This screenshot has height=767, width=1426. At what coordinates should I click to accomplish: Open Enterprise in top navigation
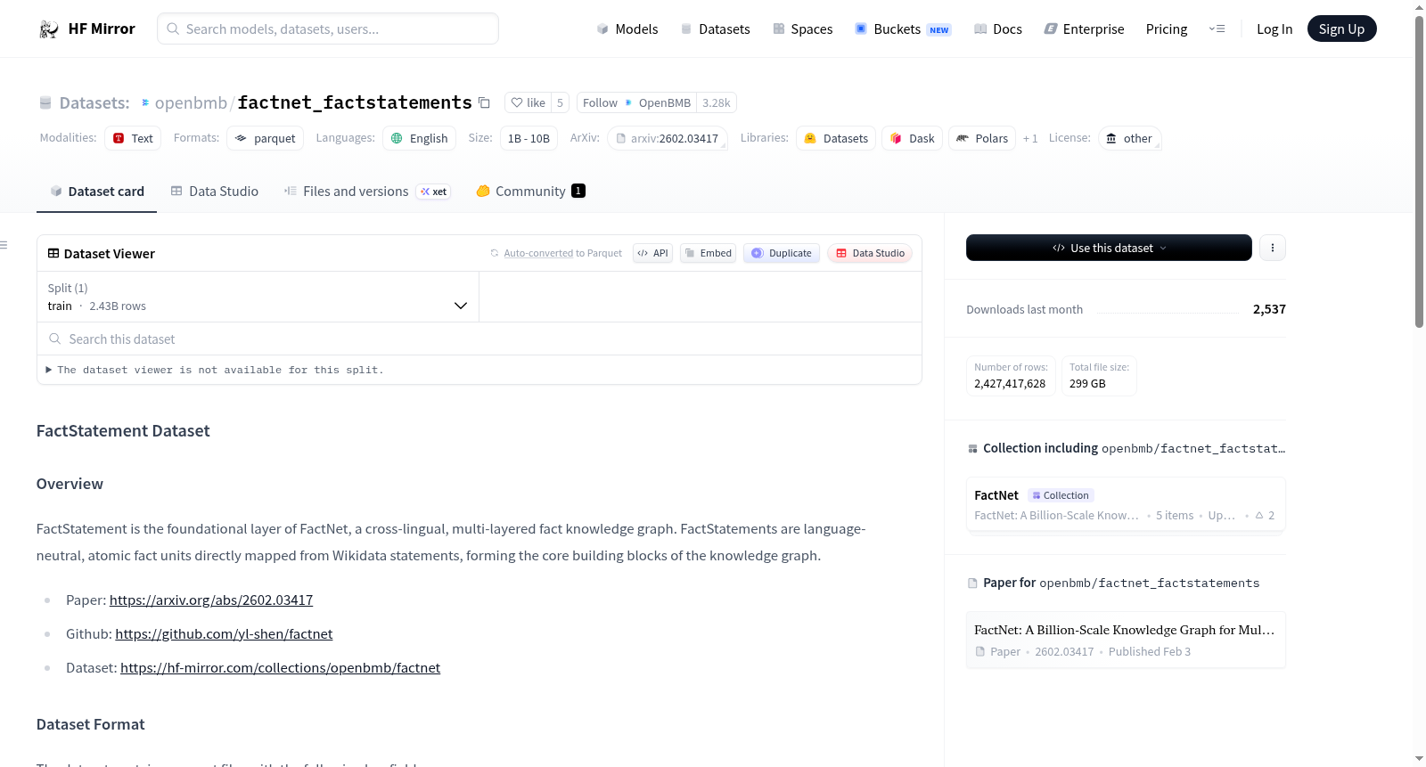point(1084,29)
